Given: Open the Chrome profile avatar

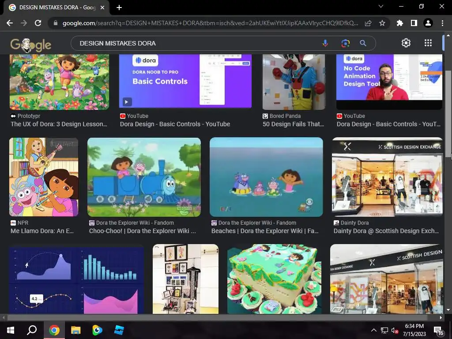Looking at the screenshot, I should click(x=428, y=23).
